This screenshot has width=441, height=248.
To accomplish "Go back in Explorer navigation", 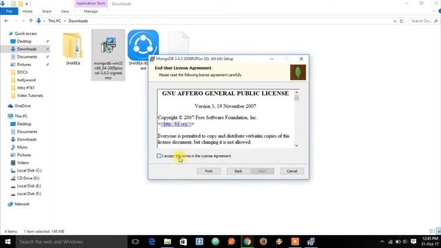I will pyautogui.click(x=6, y=21).
